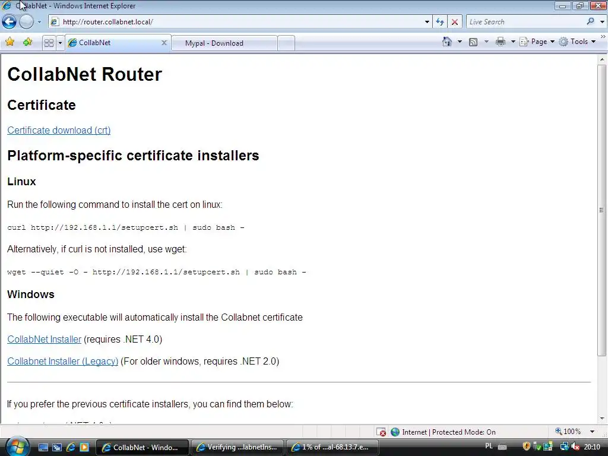Open the Page menu

[x=537, y=42]
